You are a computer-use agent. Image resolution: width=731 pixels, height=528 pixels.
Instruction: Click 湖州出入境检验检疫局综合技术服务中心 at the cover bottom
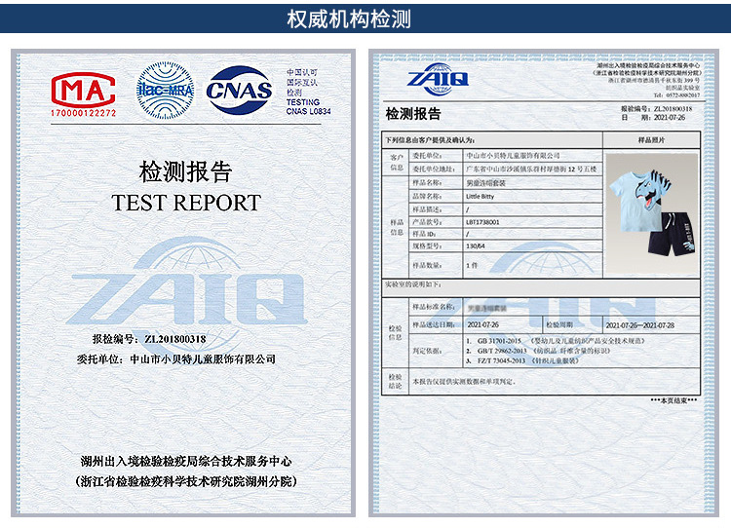tap(186, 462)
